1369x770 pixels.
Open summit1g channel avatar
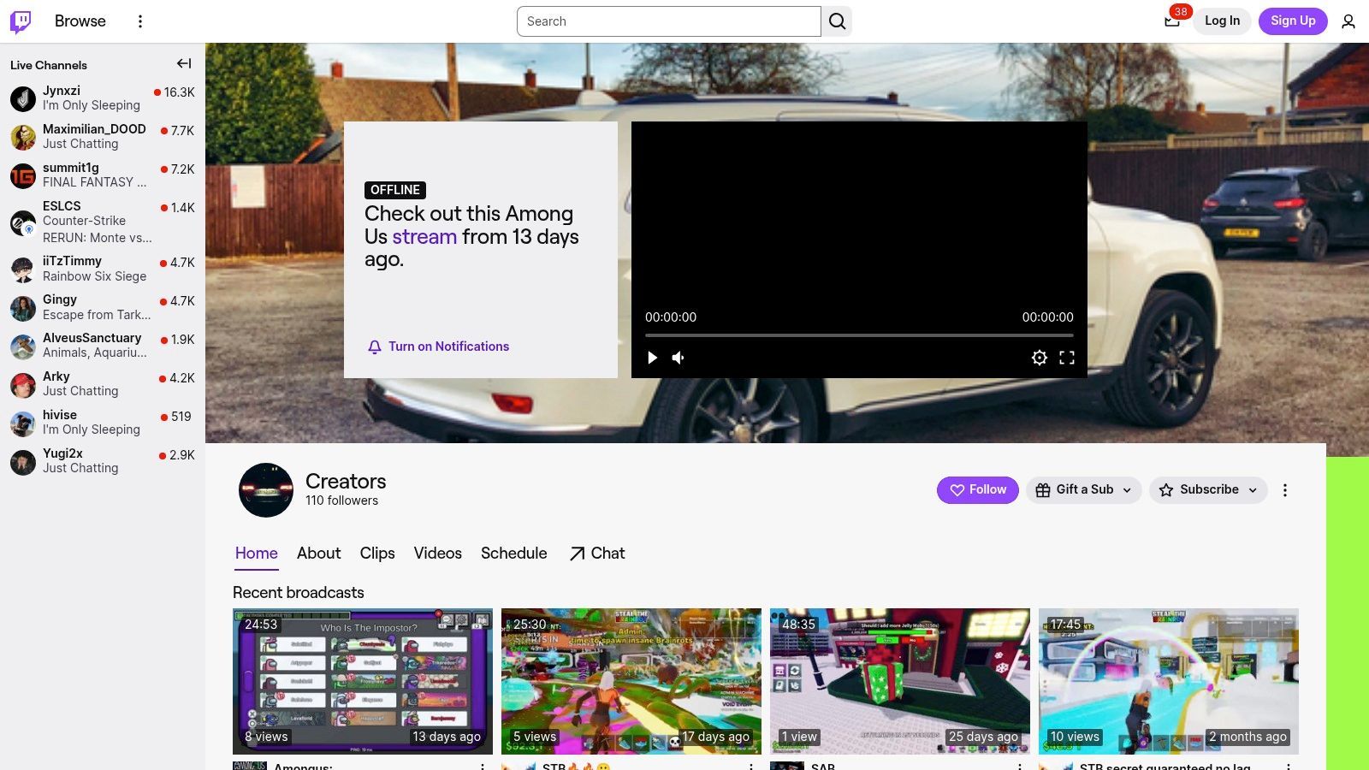pos(23,175)
